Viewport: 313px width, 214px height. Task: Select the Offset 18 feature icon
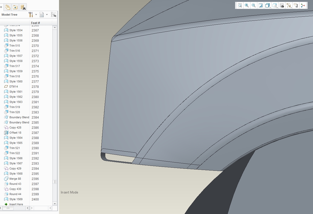coord(6,133)
